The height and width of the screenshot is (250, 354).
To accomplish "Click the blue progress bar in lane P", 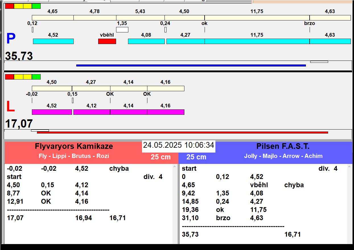I will [x=191, y=65].
